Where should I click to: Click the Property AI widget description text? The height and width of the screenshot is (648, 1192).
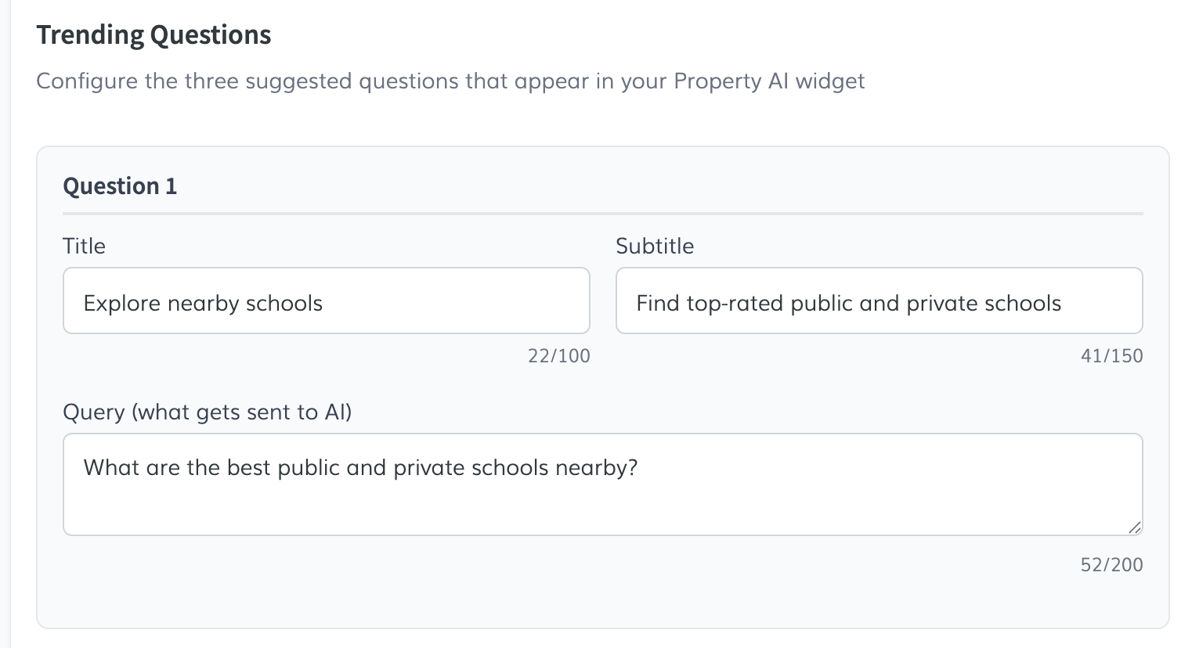(x=450, y=81)
